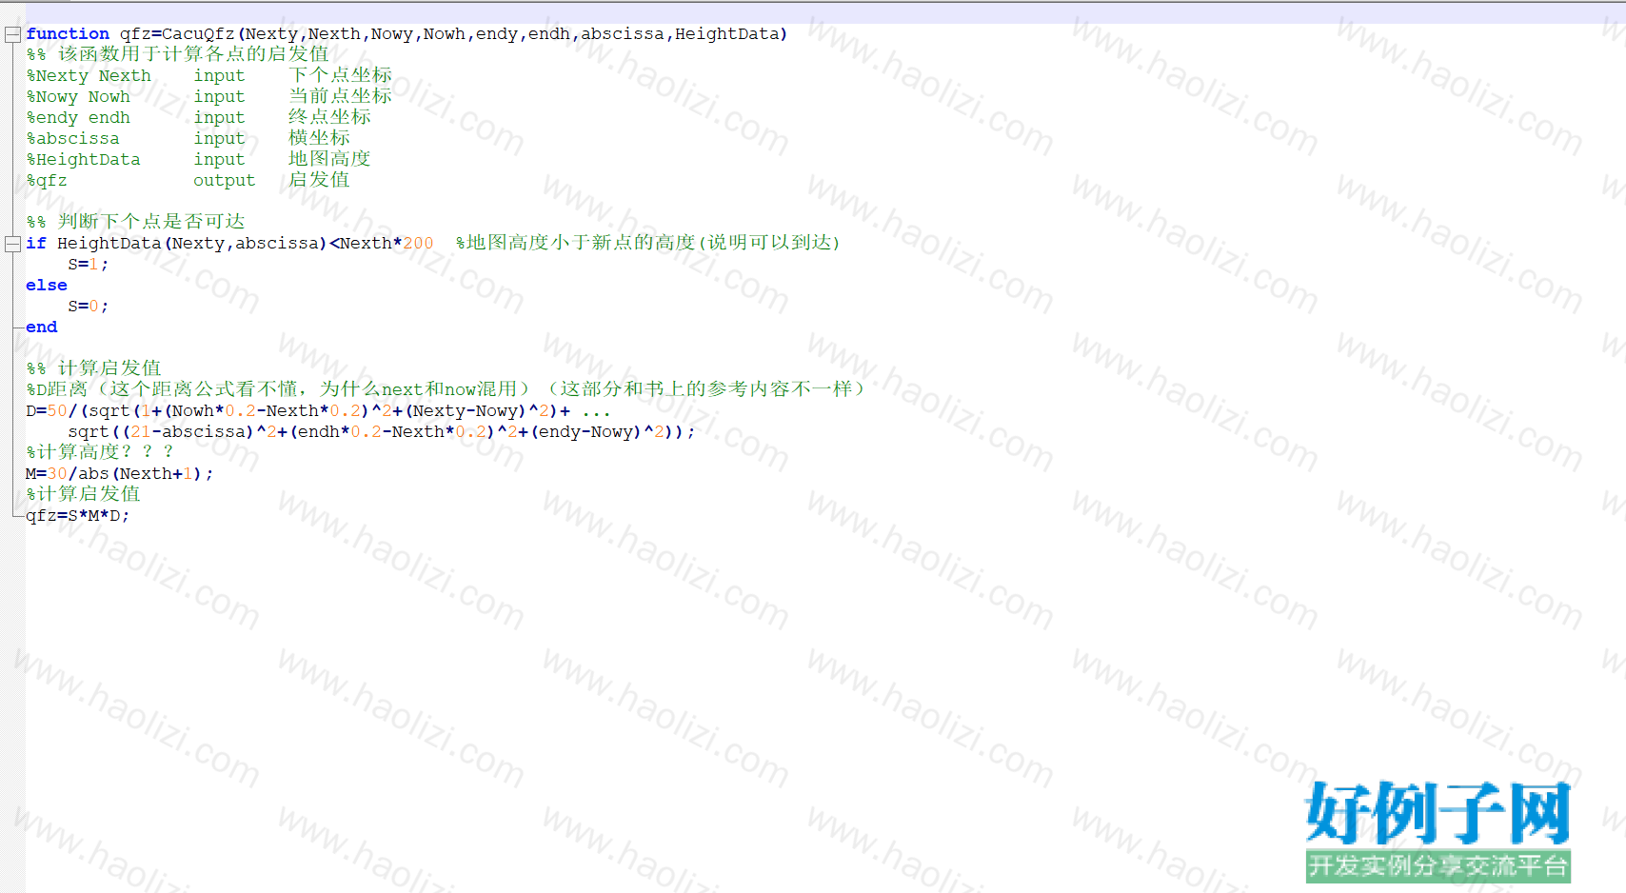
Task: Click the line starting with 'D=50/(sqrt('
Action: [318, 410]
